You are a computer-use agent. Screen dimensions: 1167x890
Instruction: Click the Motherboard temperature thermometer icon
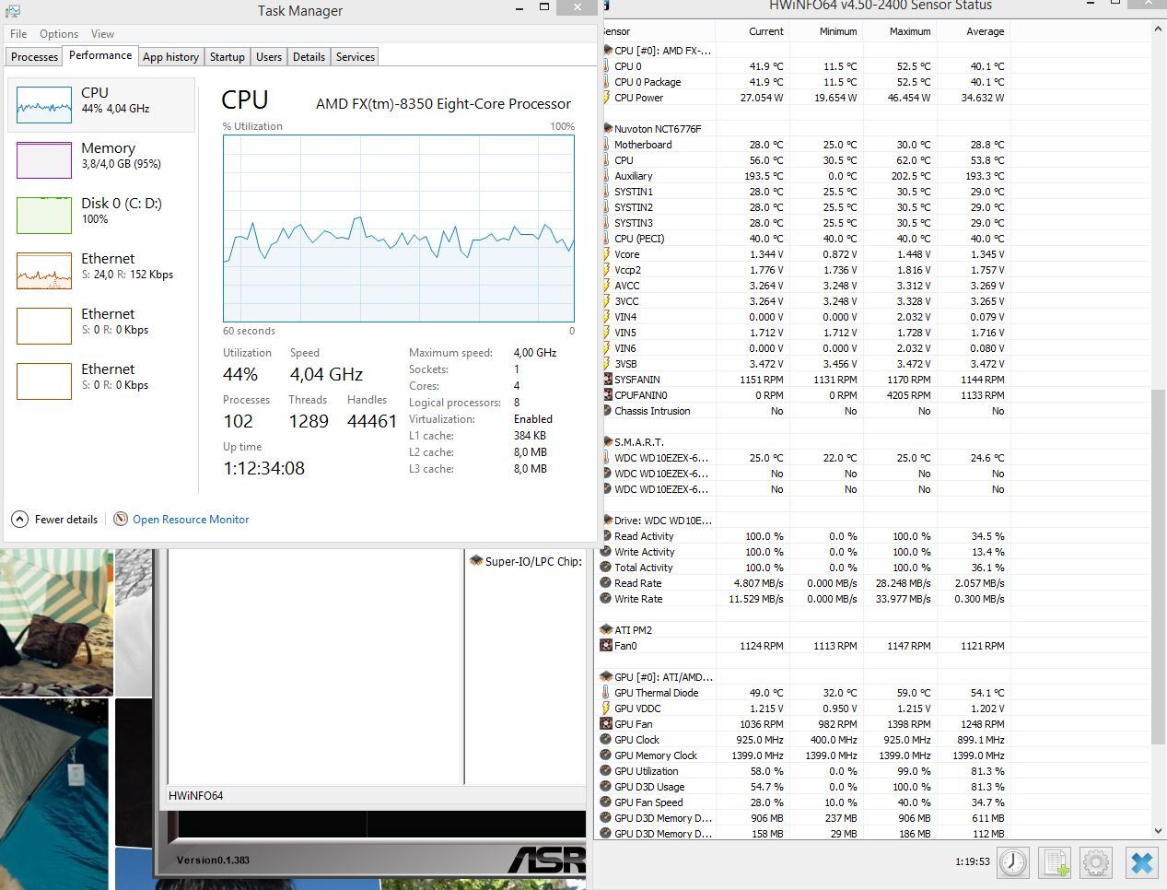click(x=606, y=145)
